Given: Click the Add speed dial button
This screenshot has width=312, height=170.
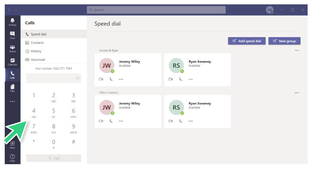Looking at the screenshot, I should pyautogui.click(x=247, y=41).
